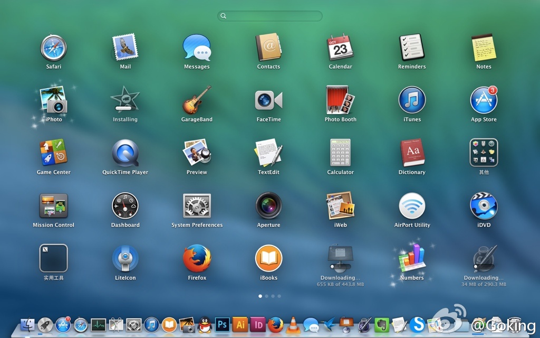
Task: Open the FaceTime app
Action: (x=268, y=100)
